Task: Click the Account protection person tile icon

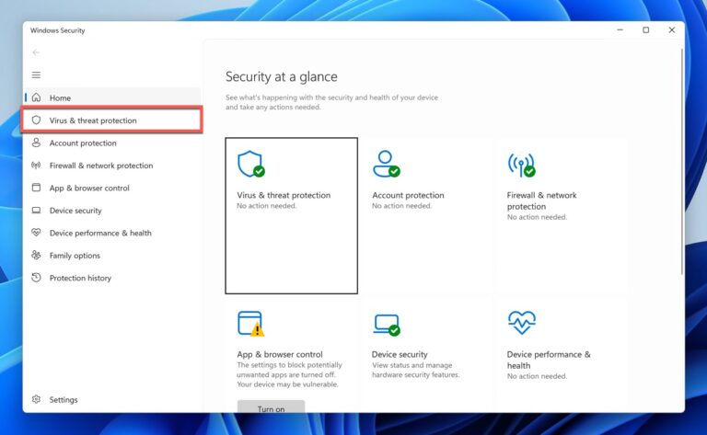Action: tap(387, 164)
